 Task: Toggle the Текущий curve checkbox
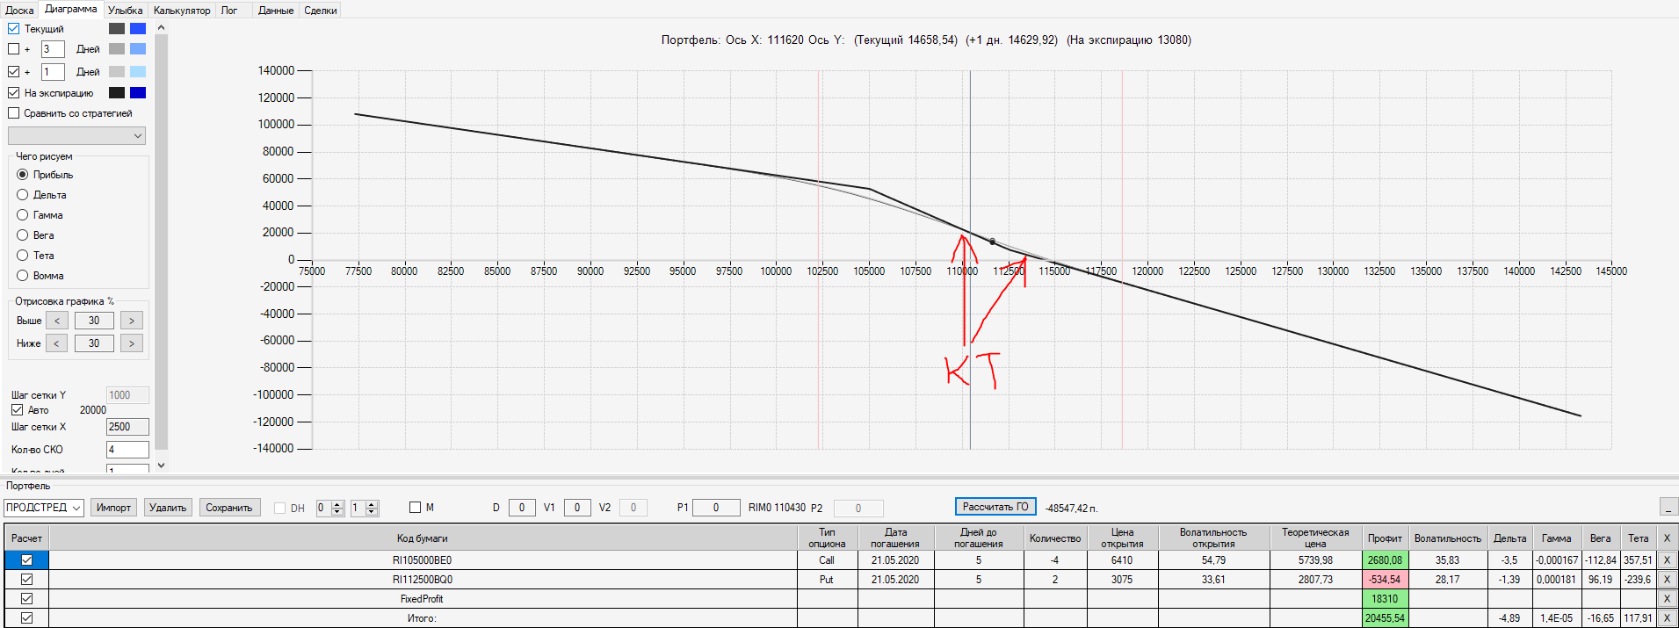(13, 29)
